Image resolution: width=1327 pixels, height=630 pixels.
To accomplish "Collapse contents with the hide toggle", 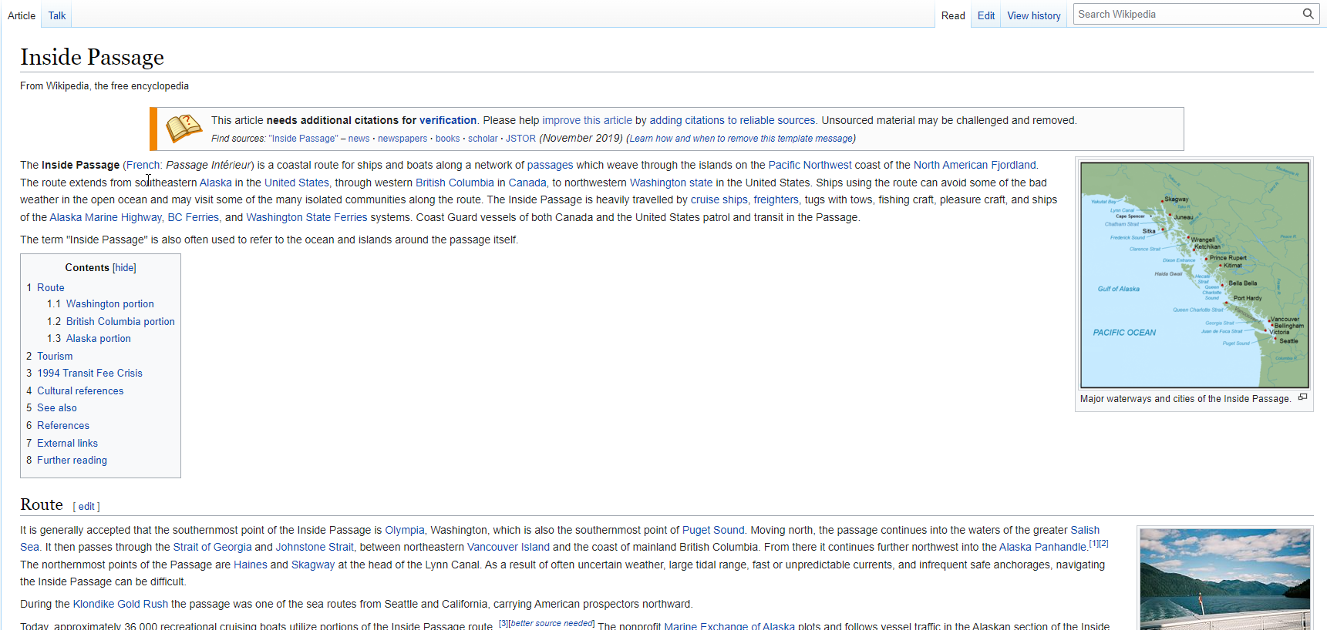I will click(124, 268).
